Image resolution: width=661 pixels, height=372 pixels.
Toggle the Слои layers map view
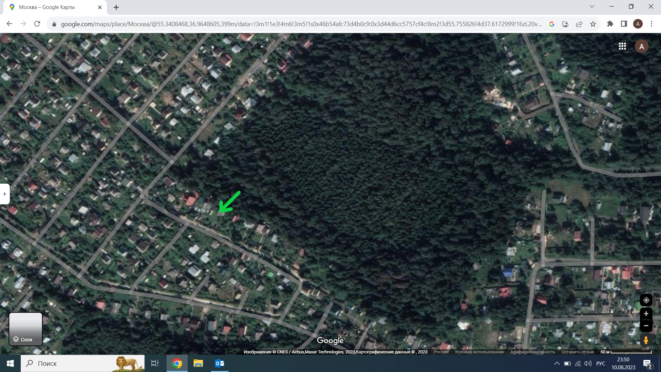[x=25, y=329]
